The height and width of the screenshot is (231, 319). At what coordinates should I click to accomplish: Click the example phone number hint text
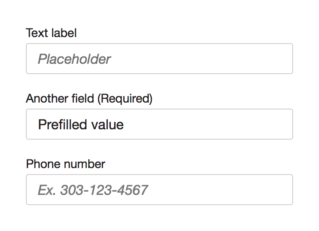(x=93, y=190)
